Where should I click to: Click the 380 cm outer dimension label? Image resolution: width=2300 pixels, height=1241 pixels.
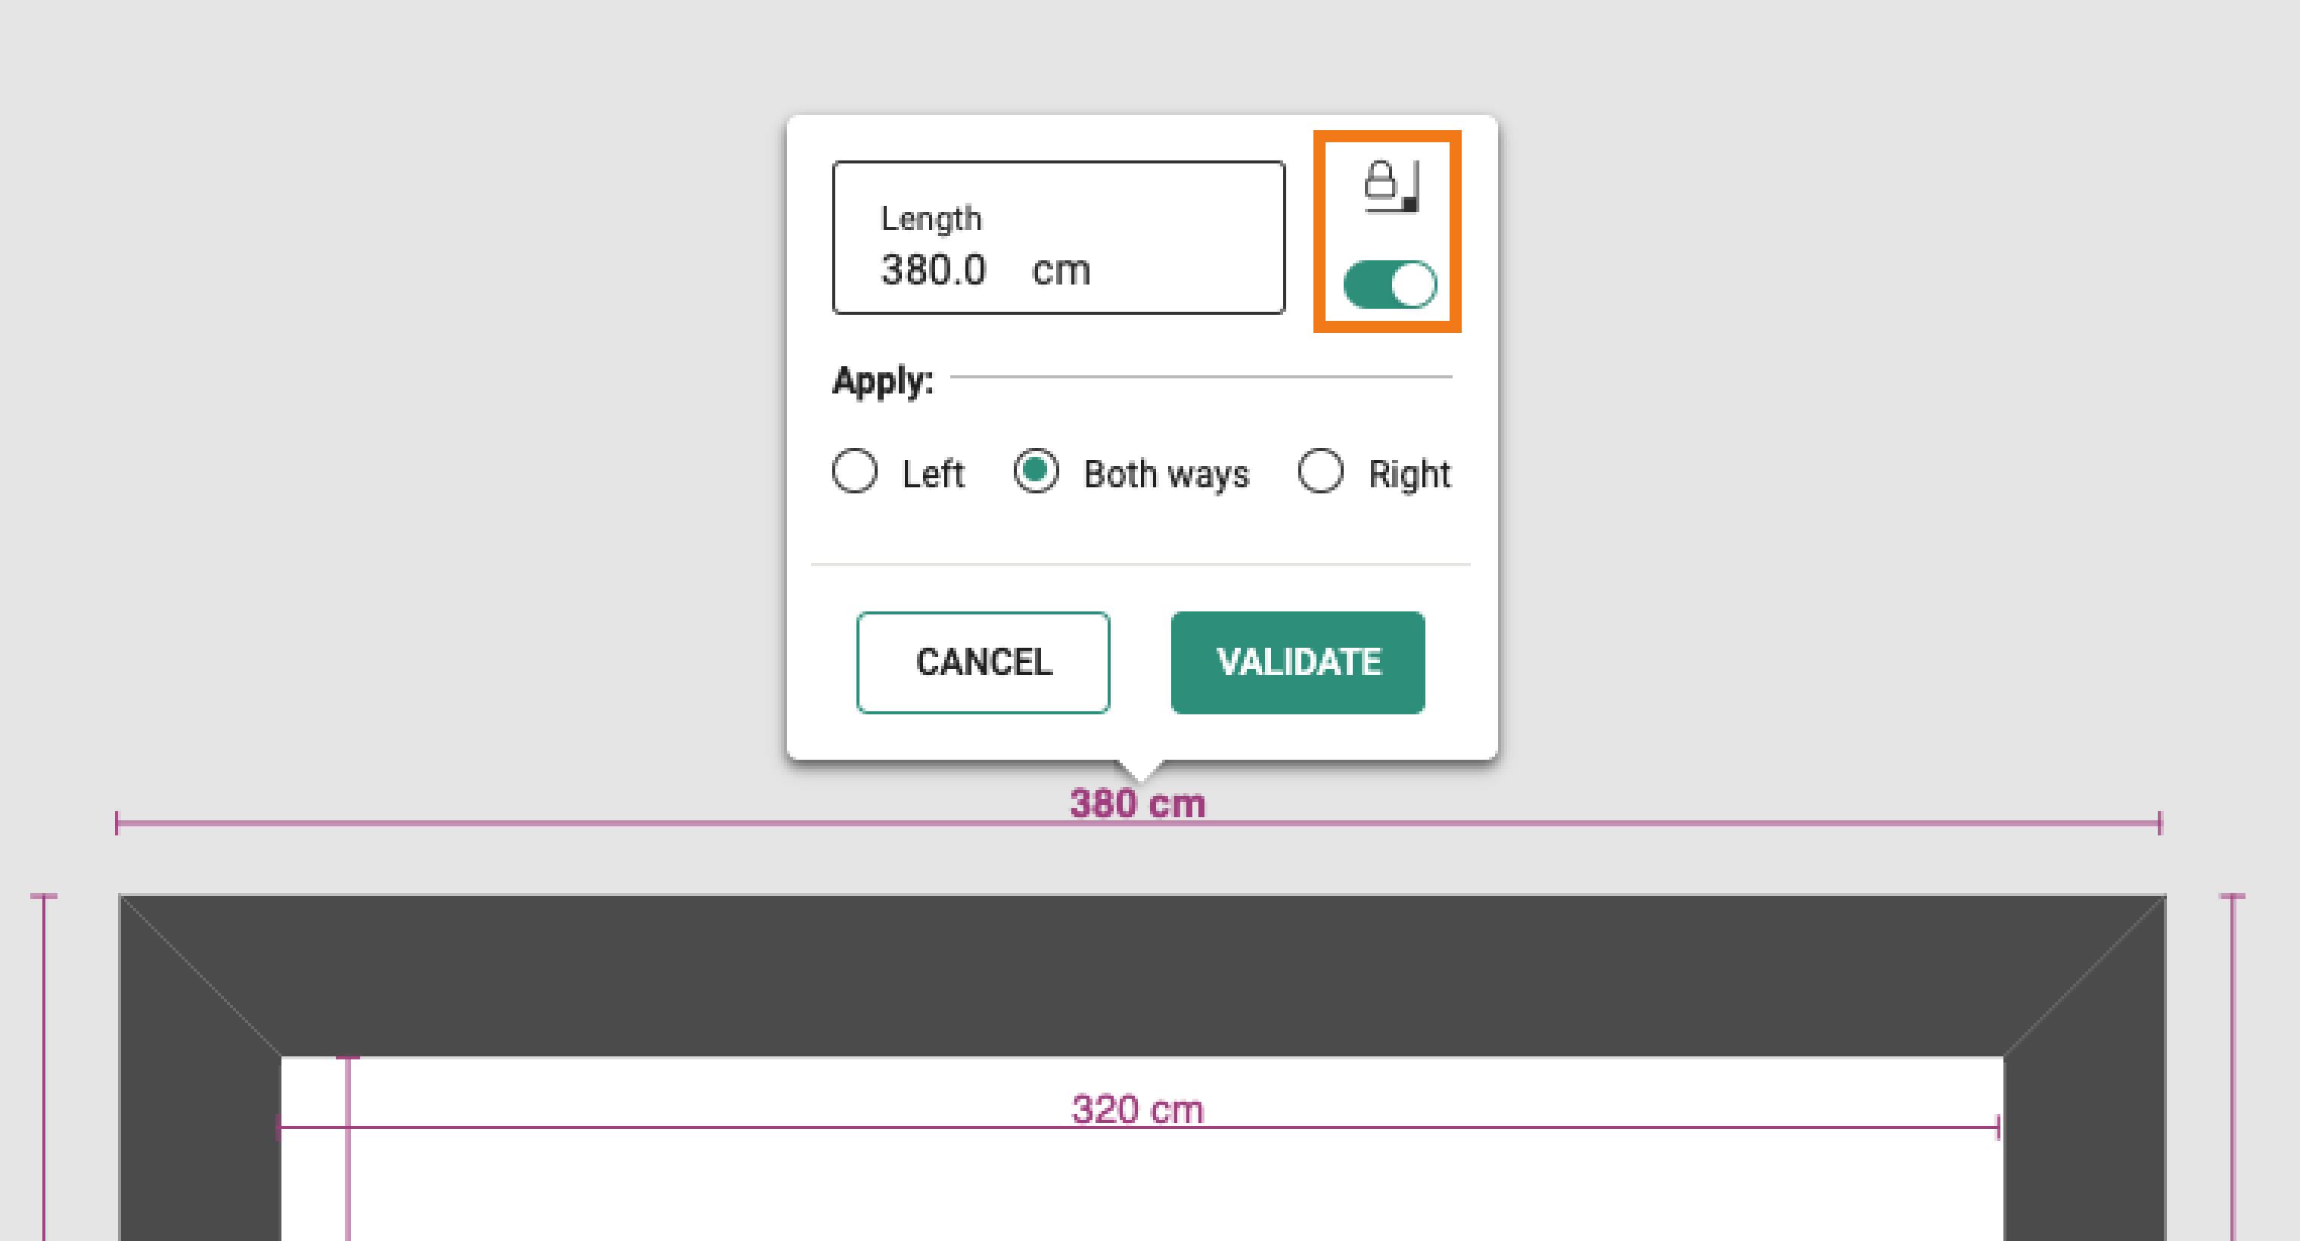point(1137,804)
